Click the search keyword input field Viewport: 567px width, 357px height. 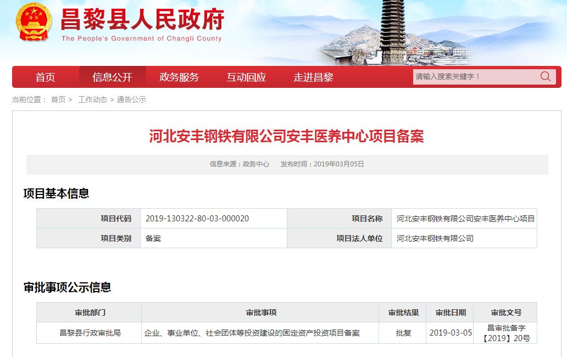pyautogui.click(x=472, y=76)
